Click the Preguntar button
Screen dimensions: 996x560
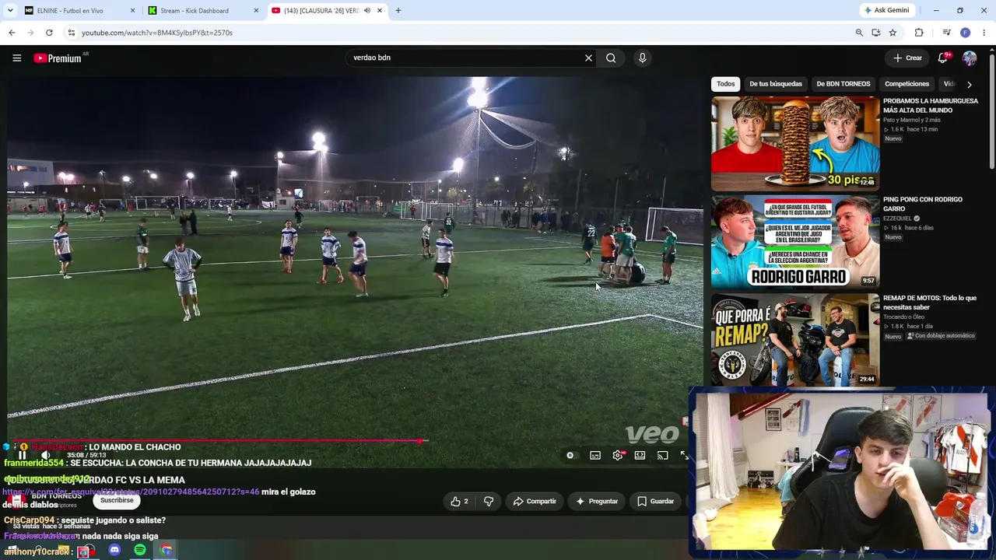point(597,502)
